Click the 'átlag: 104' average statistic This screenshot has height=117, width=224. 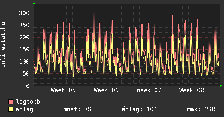click(139, 109)
